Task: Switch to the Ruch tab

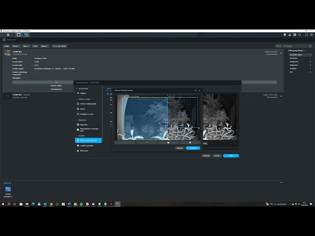Action: [109, 88]
